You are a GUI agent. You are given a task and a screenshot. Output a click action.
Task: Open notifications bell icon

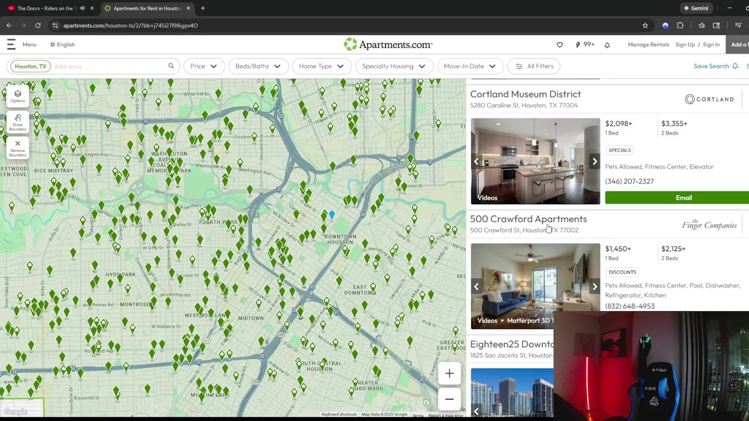pyautogui.click(x=607, y=44)
